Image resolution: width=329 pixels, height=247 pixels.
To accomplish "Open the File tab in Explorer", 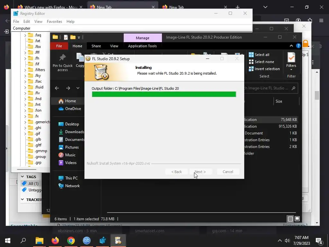I will (x=59, y=46).
